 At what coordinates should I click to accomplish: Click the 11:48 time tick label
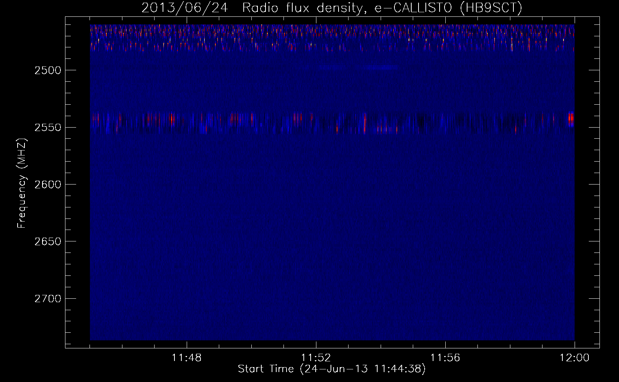click(x=187, y=358)
